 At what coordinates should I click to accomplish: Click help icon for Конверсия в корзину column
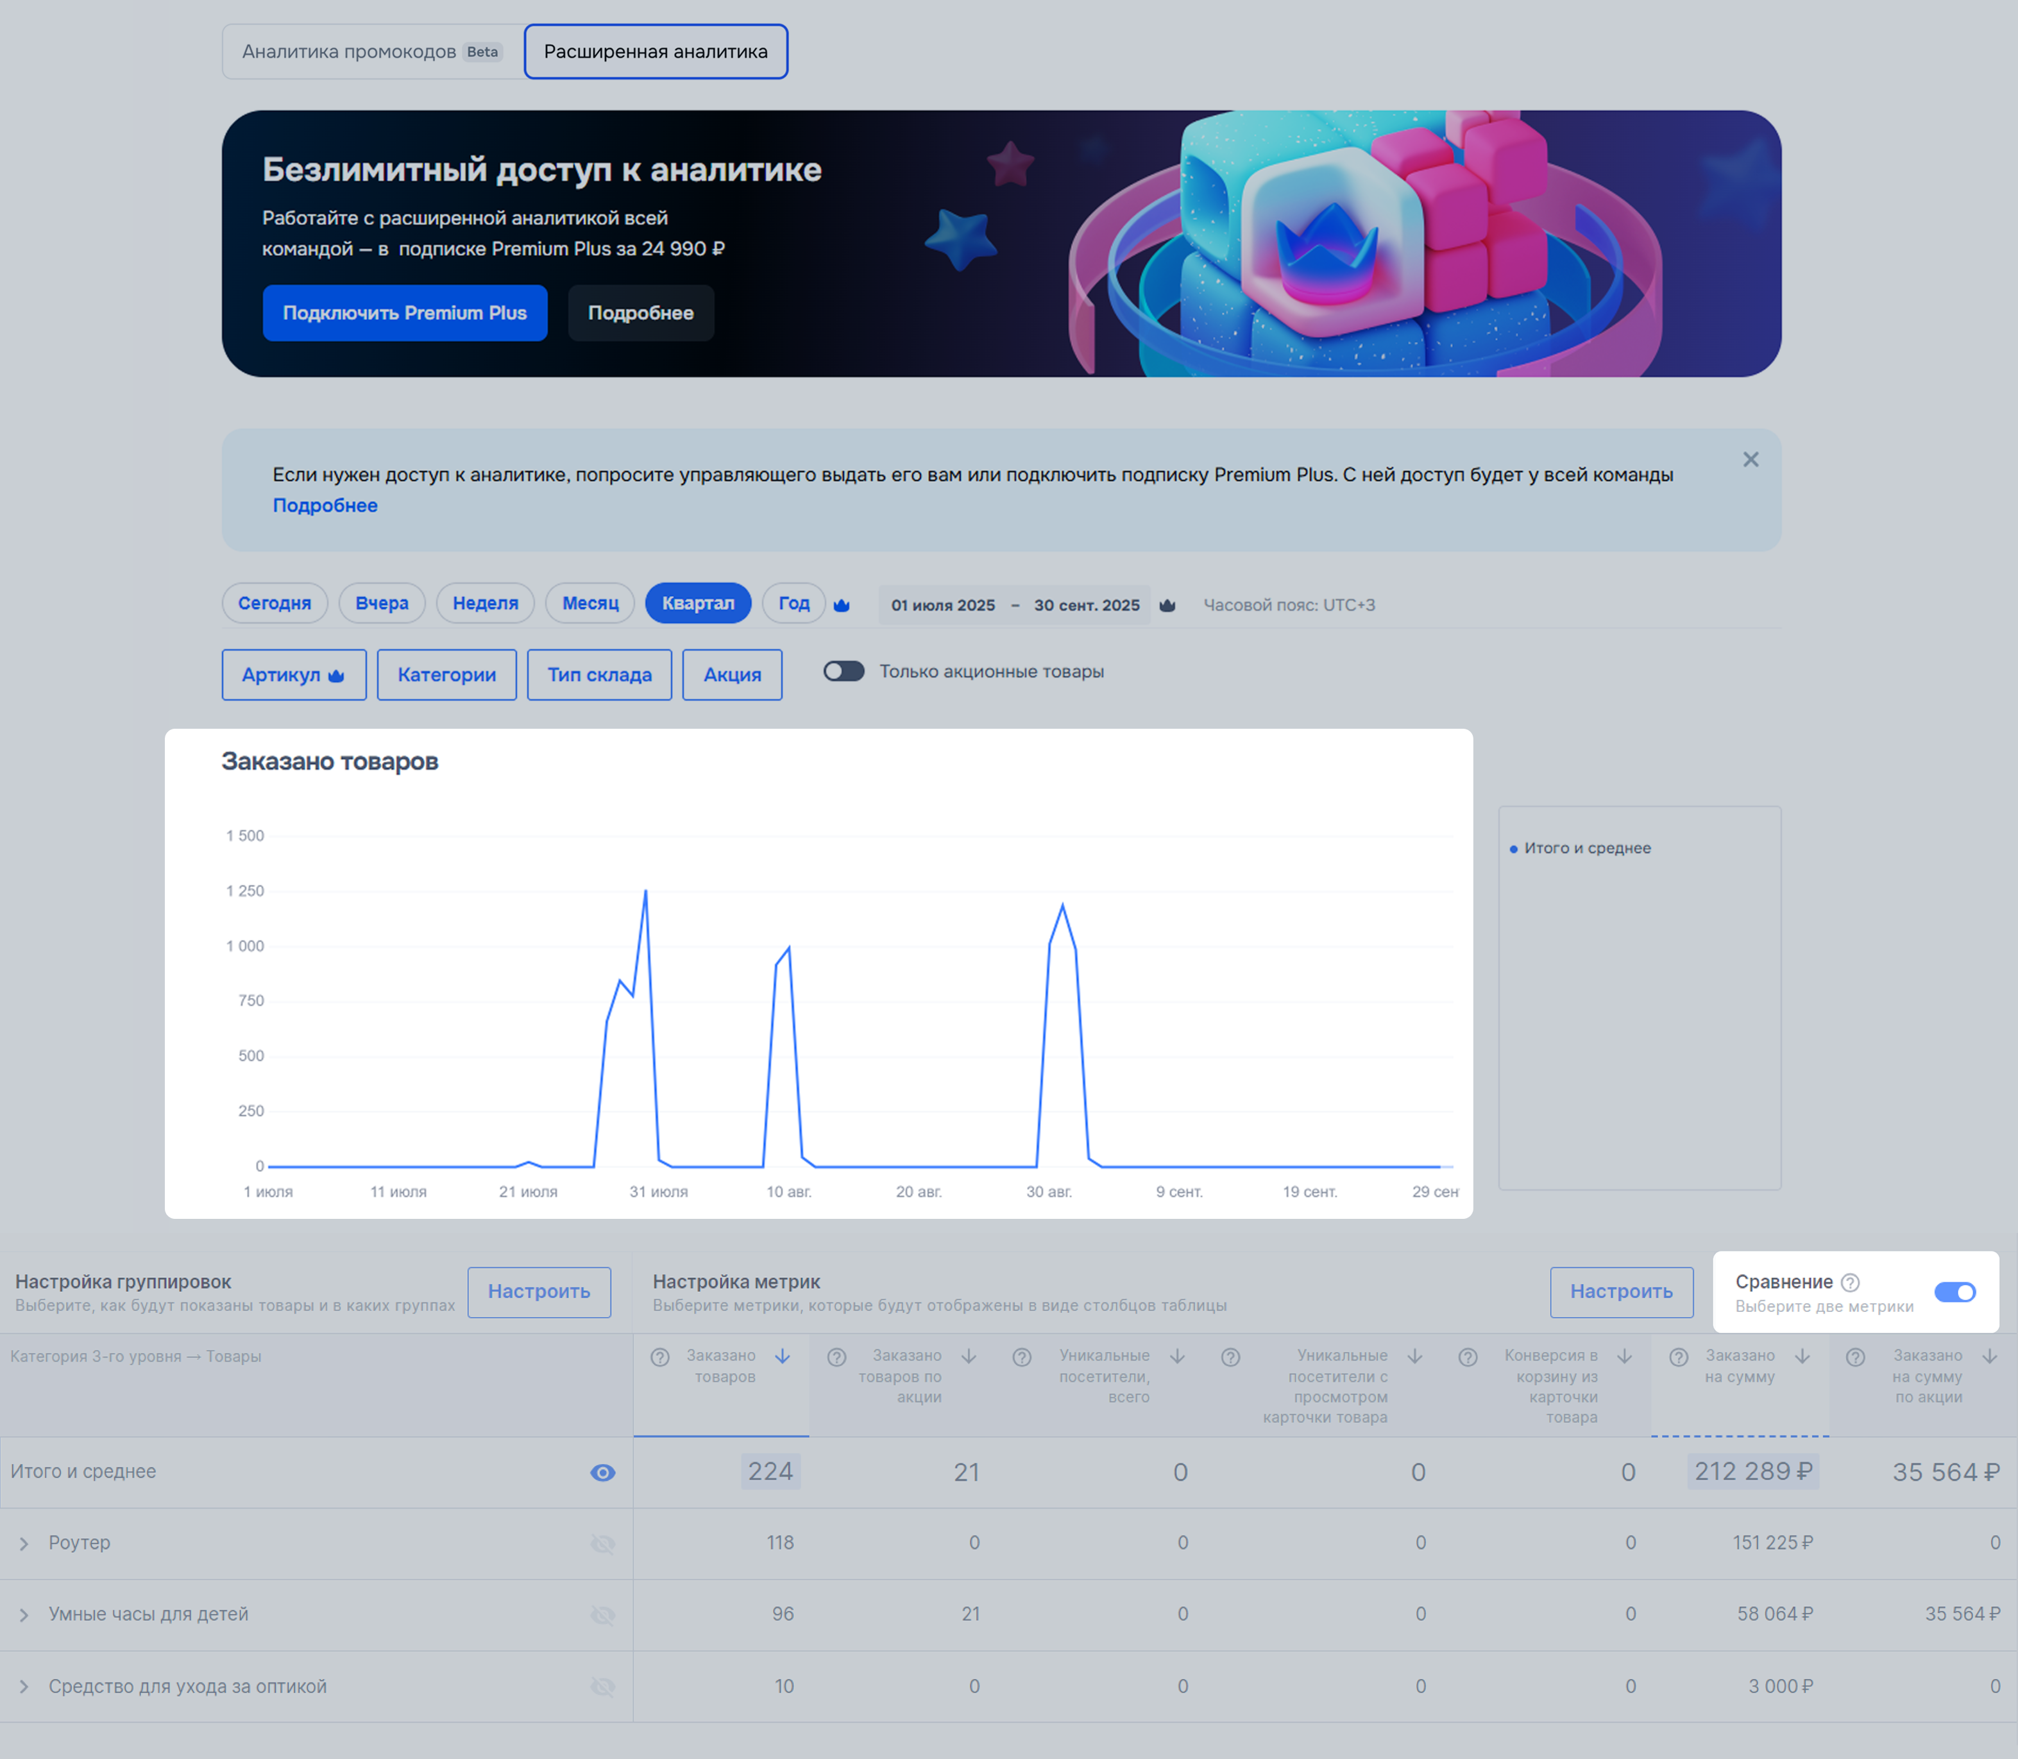point(1468,1357)
